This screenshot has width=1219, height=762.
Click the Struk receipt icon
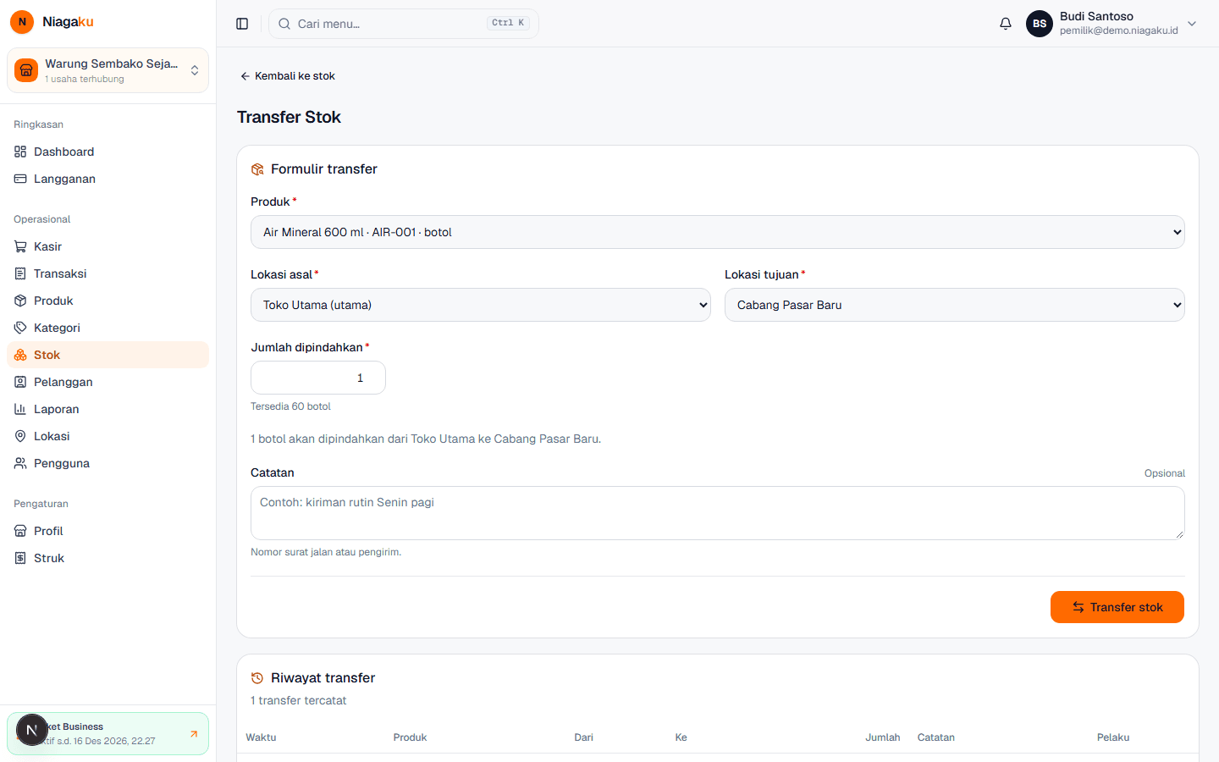(x=20, y=558)
